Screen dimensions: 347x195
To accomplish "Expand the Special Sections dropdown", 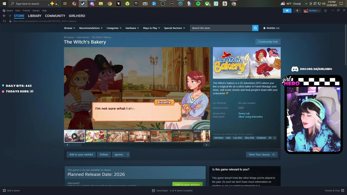I will point(174,28).
